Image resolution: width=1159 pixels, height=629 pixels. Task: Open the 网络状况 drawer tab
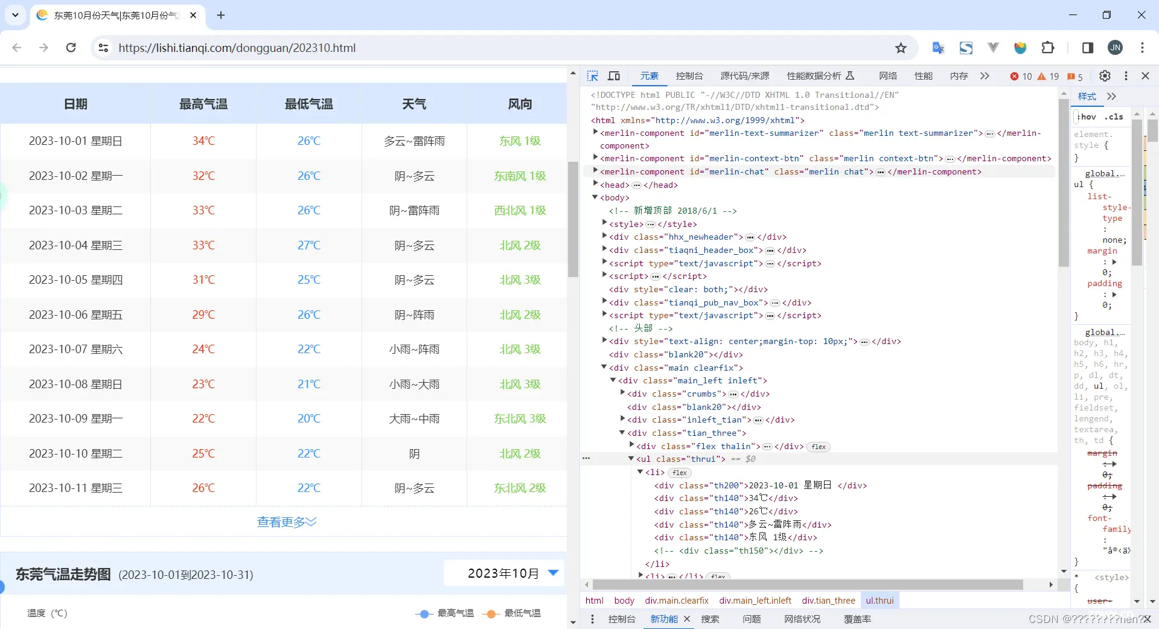802,619
